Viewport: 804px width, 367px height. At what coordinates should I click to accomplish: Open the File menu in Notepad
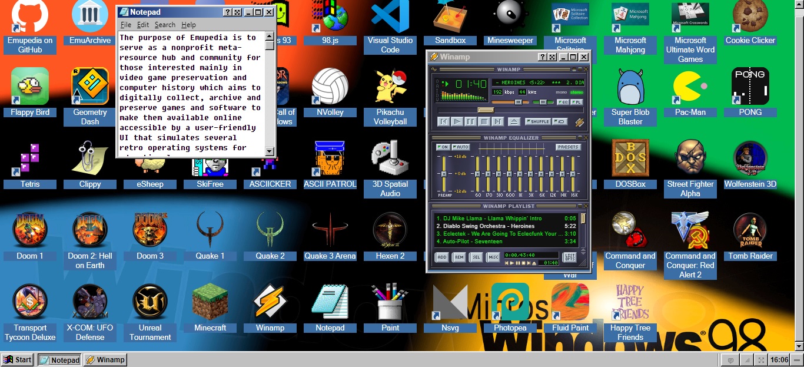point(126,25)
